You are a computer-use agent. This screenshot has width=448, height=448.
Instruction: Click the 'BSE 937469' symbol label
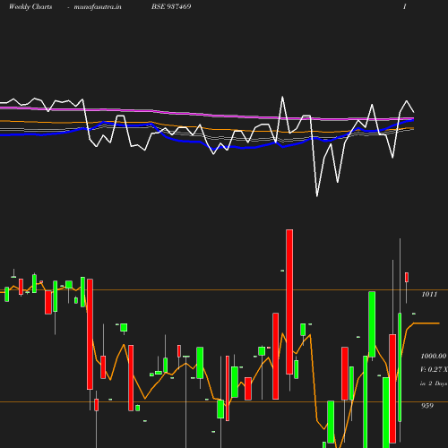pyautogui.click(x=171, y=6)
